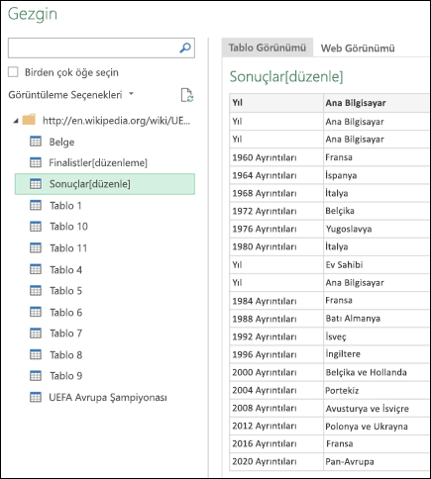Click the table icon beside Tablo 10
Viewport: 431px width, 479px height.
[36, 227]
